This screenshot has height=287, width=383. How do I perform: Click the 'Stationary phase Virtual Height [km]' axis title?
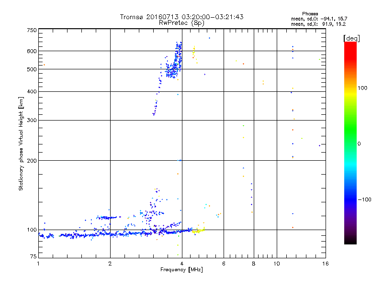tap(21, 143)
